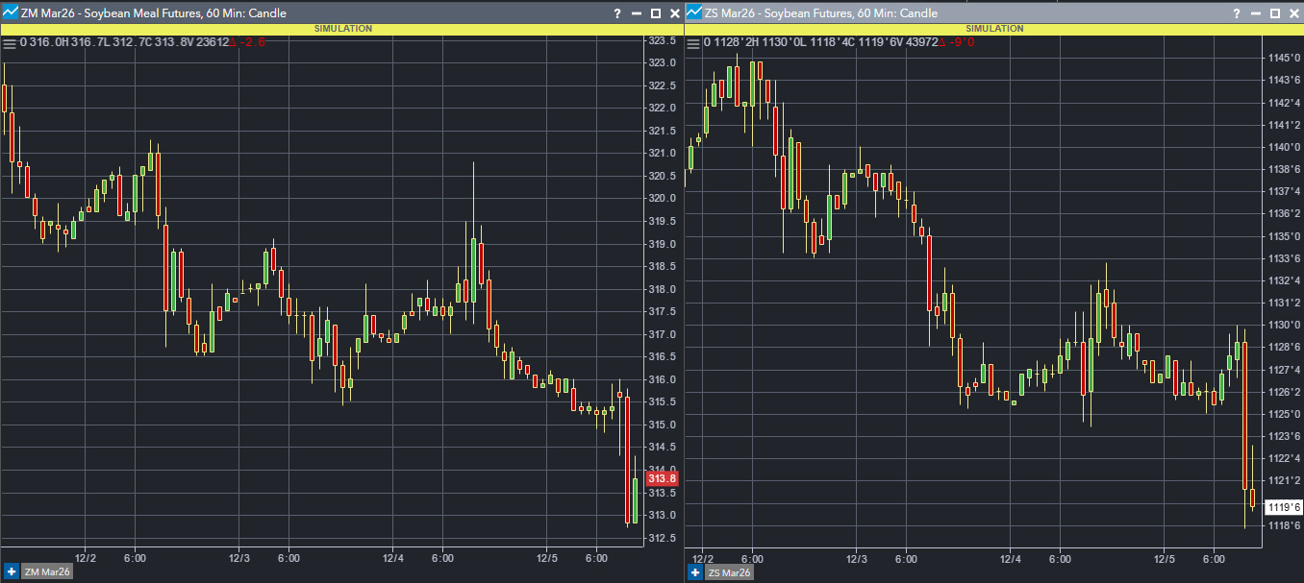Open help for the ZS Soybean Futures window

pyautogui.click(x=1237, y=13)
